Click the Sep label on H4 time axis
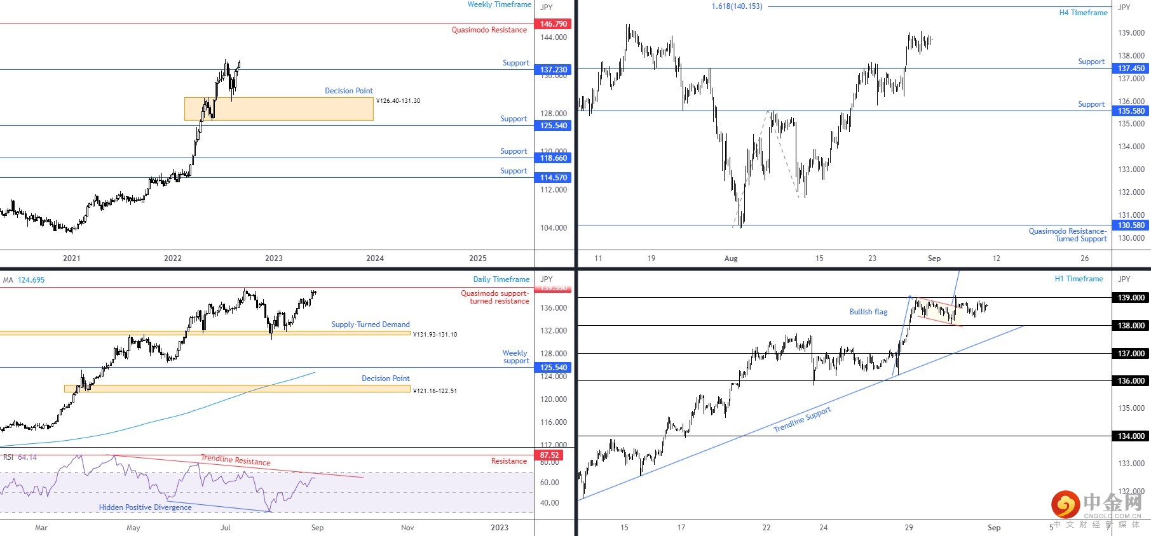The image size is (1151, 536). pyautogui.click(x=934, y=258)
